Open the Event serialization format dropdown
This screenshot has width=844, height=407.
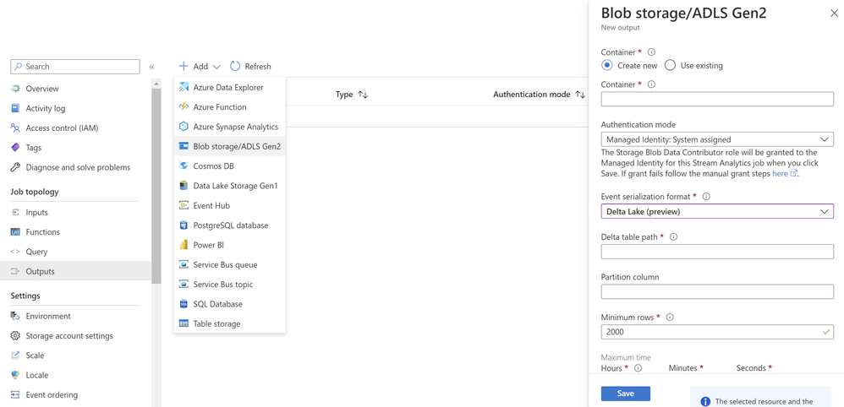[717, 211]
